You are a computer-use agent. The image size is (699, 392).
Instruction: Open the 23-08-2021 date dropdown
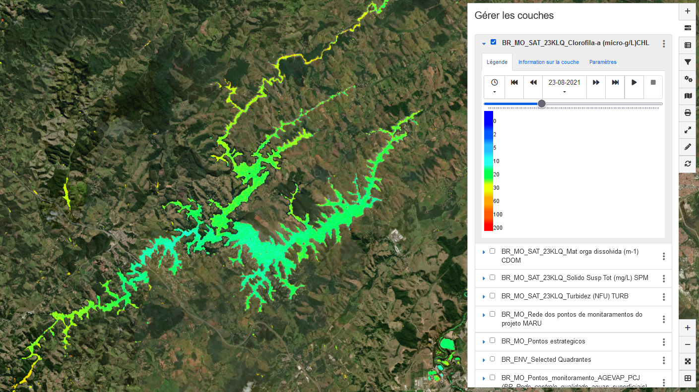564,87
